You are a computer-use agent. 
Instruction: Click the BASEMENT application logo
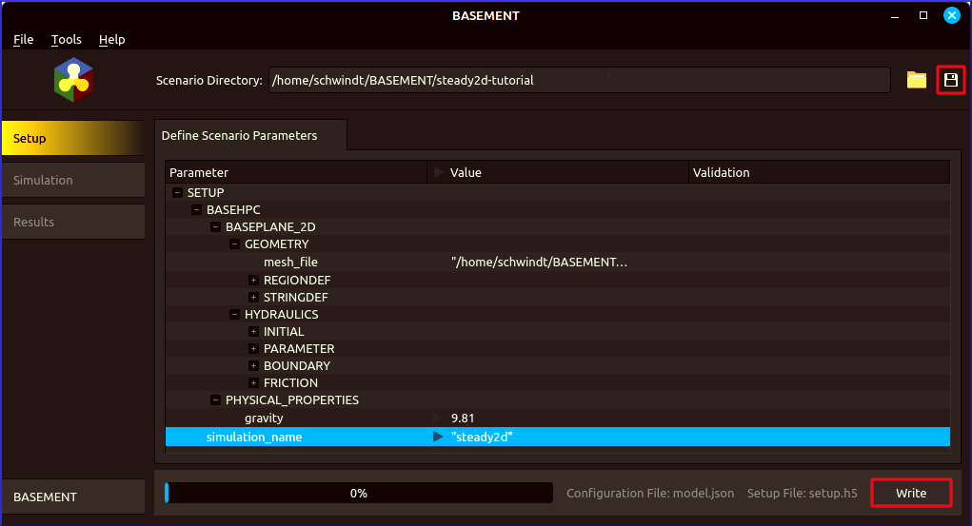click(x=73, y=80)
